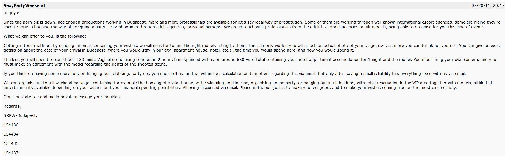Click the 'Regards,' closing line
The width and height of the screenshot is (505, 158).
tap(12, 106)
